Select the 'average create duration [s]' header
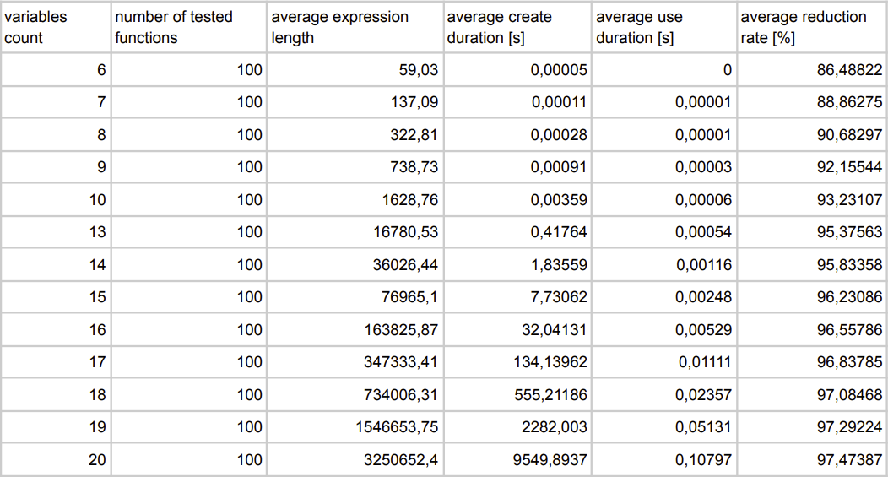This screenshot has height=477, width=888. click(x=517, y=27)
